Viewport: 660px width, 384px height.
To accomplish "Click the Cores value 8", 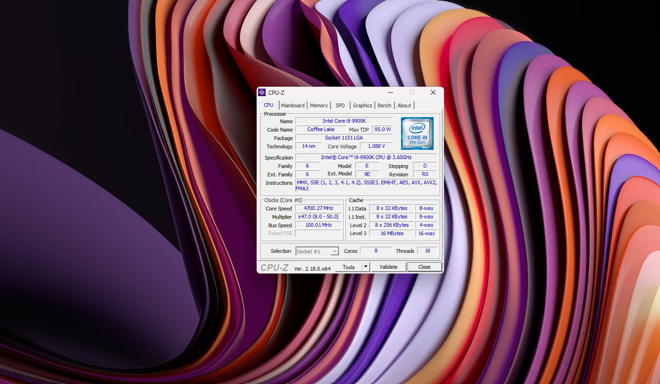I will pyautogui.click(x=376, y=251).
